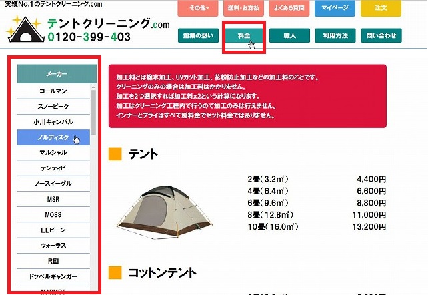
Task: Click the dome tent product image
Action: click(164, 212)
